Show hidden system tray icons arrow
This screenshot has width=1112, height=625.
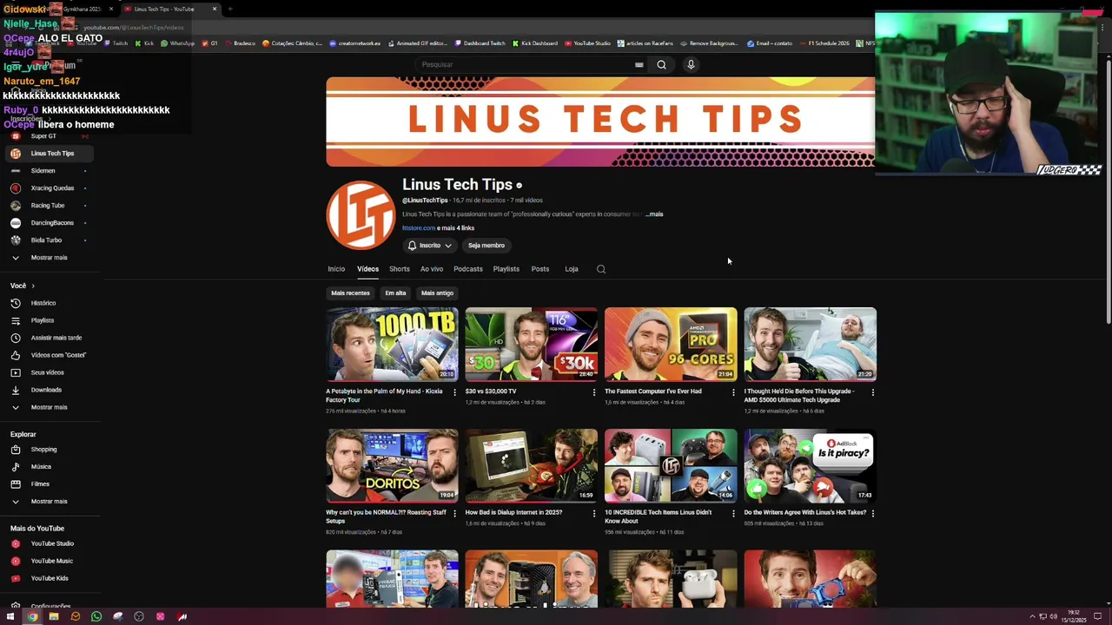pos(1032,616)
